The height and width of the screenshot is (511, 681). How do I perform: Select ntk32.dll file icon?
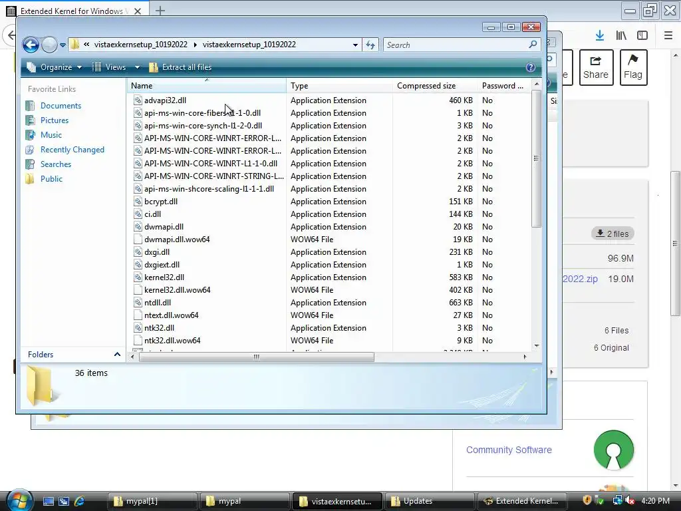(x=138, y=328)
